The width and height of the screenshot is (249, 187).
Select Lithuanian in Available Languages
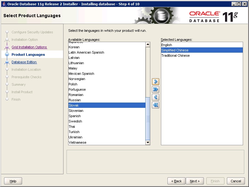107,63
